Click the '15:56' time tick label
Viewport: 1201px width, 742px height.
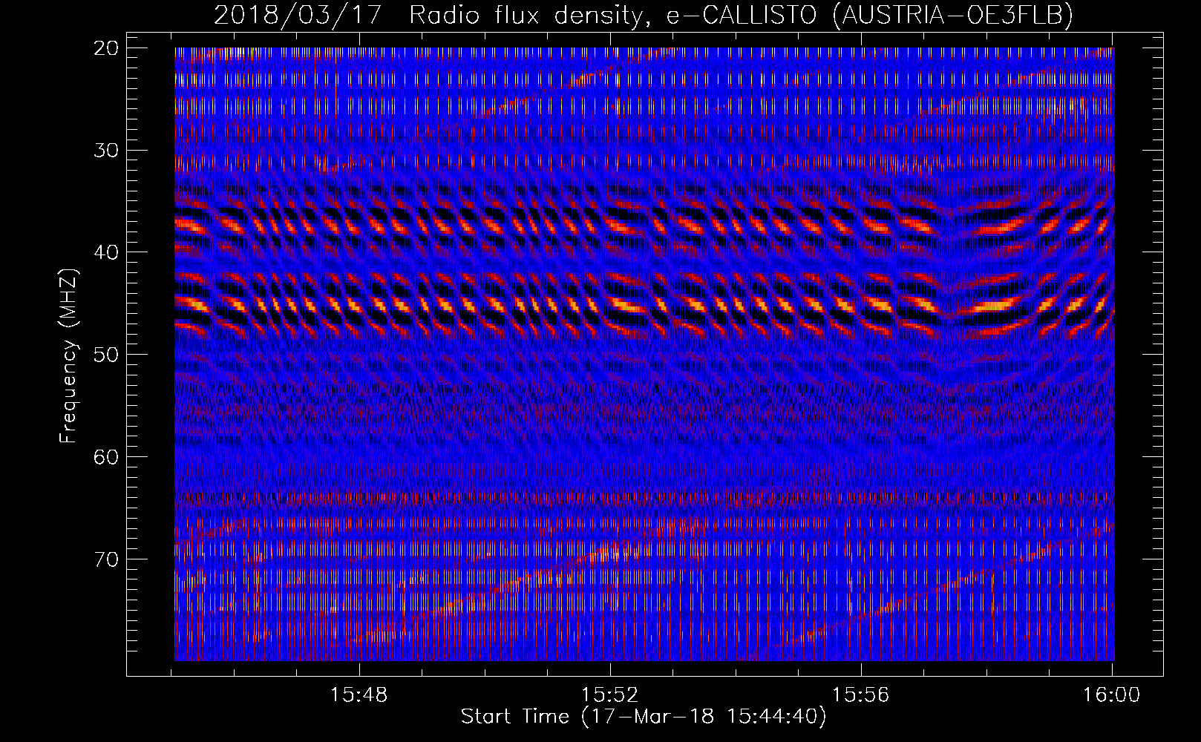861,695
